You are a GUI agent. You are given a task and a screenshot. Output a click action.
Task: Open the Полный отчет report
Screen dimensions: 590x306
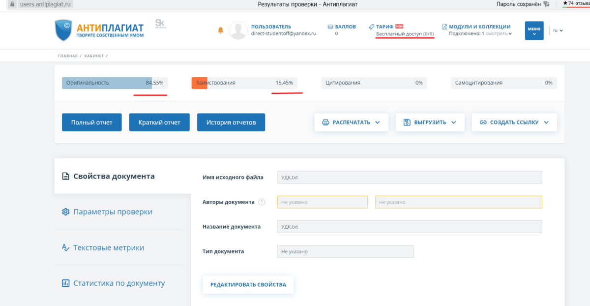tap(91, 122)
